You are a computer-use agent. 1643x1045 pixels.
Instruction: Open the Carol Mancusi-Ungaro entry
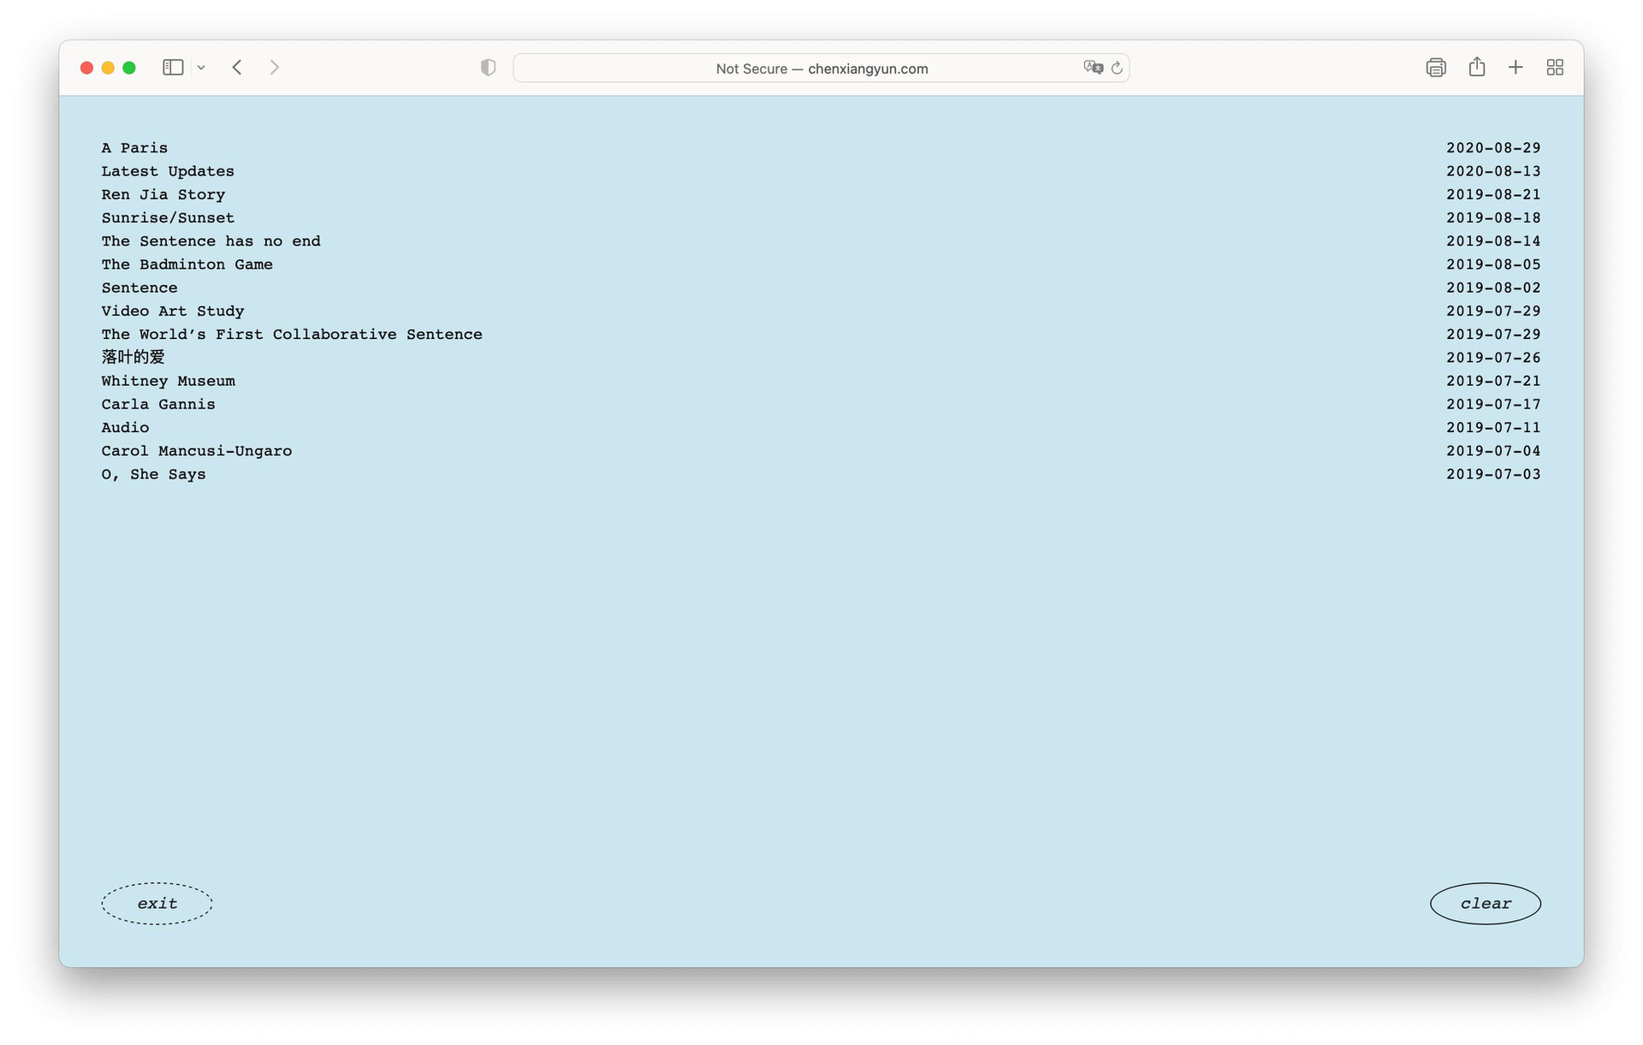click(196, 451)
